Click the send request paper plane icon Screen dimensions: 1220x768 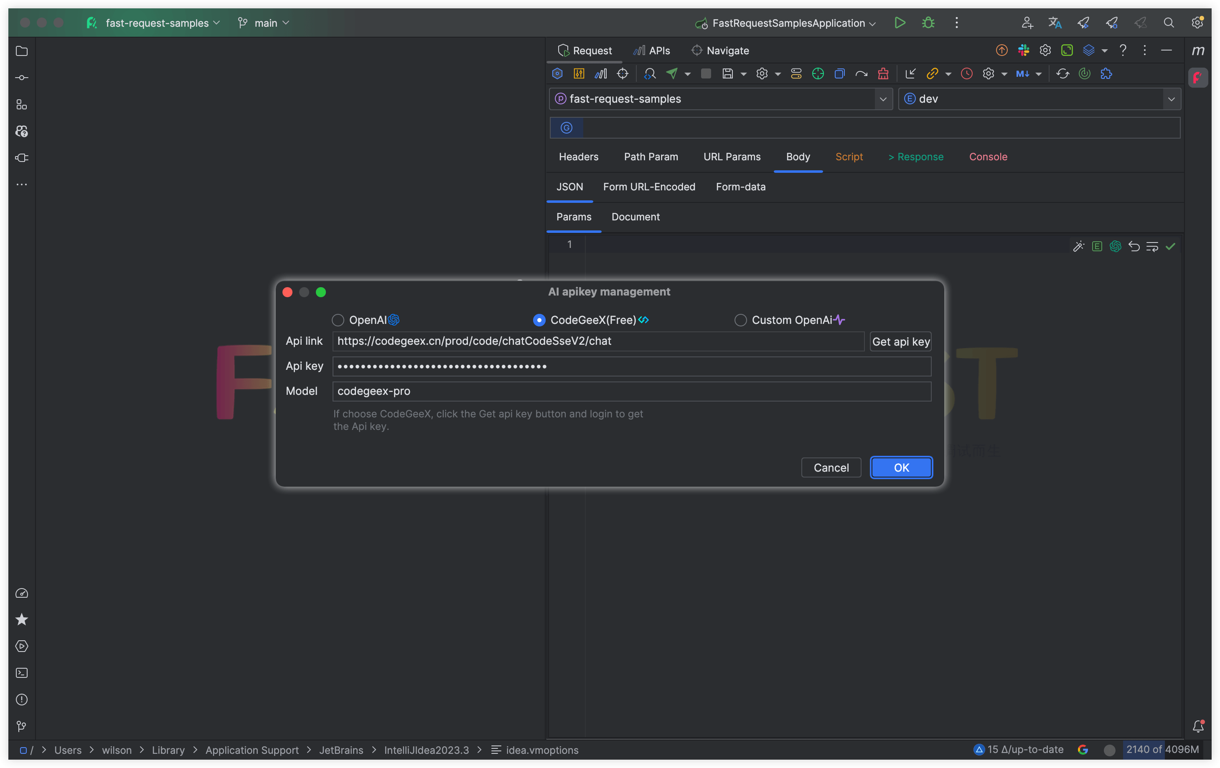(672, 73)
